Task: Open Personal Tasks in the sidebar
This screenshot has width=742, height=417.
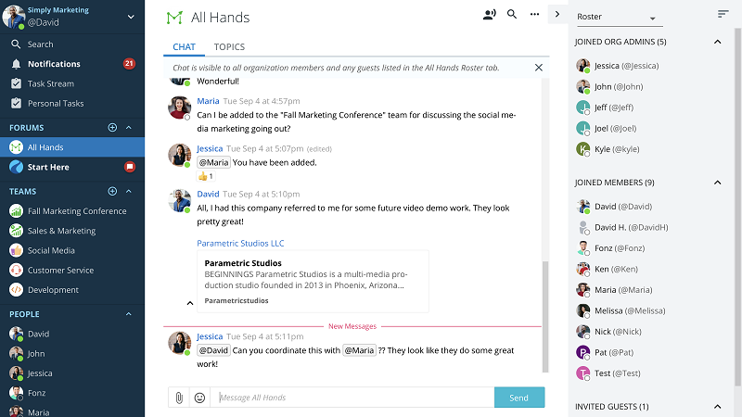Action: pyautogui.click(x=72, y=103)
